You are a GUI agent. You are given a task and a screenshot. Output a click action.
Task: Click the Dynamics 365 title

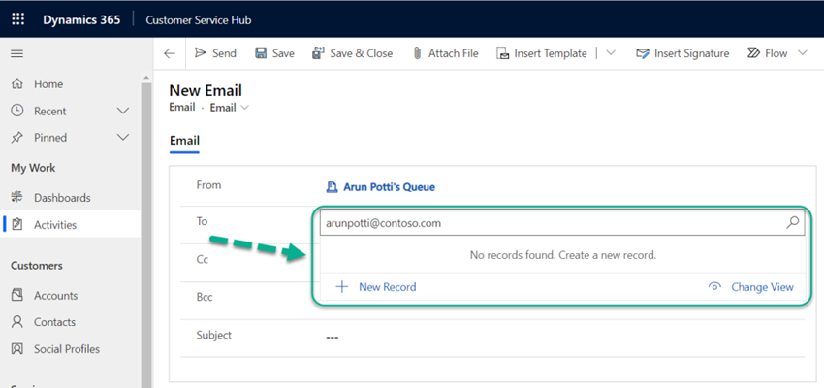pyautogui.click(x=81, y=20)
